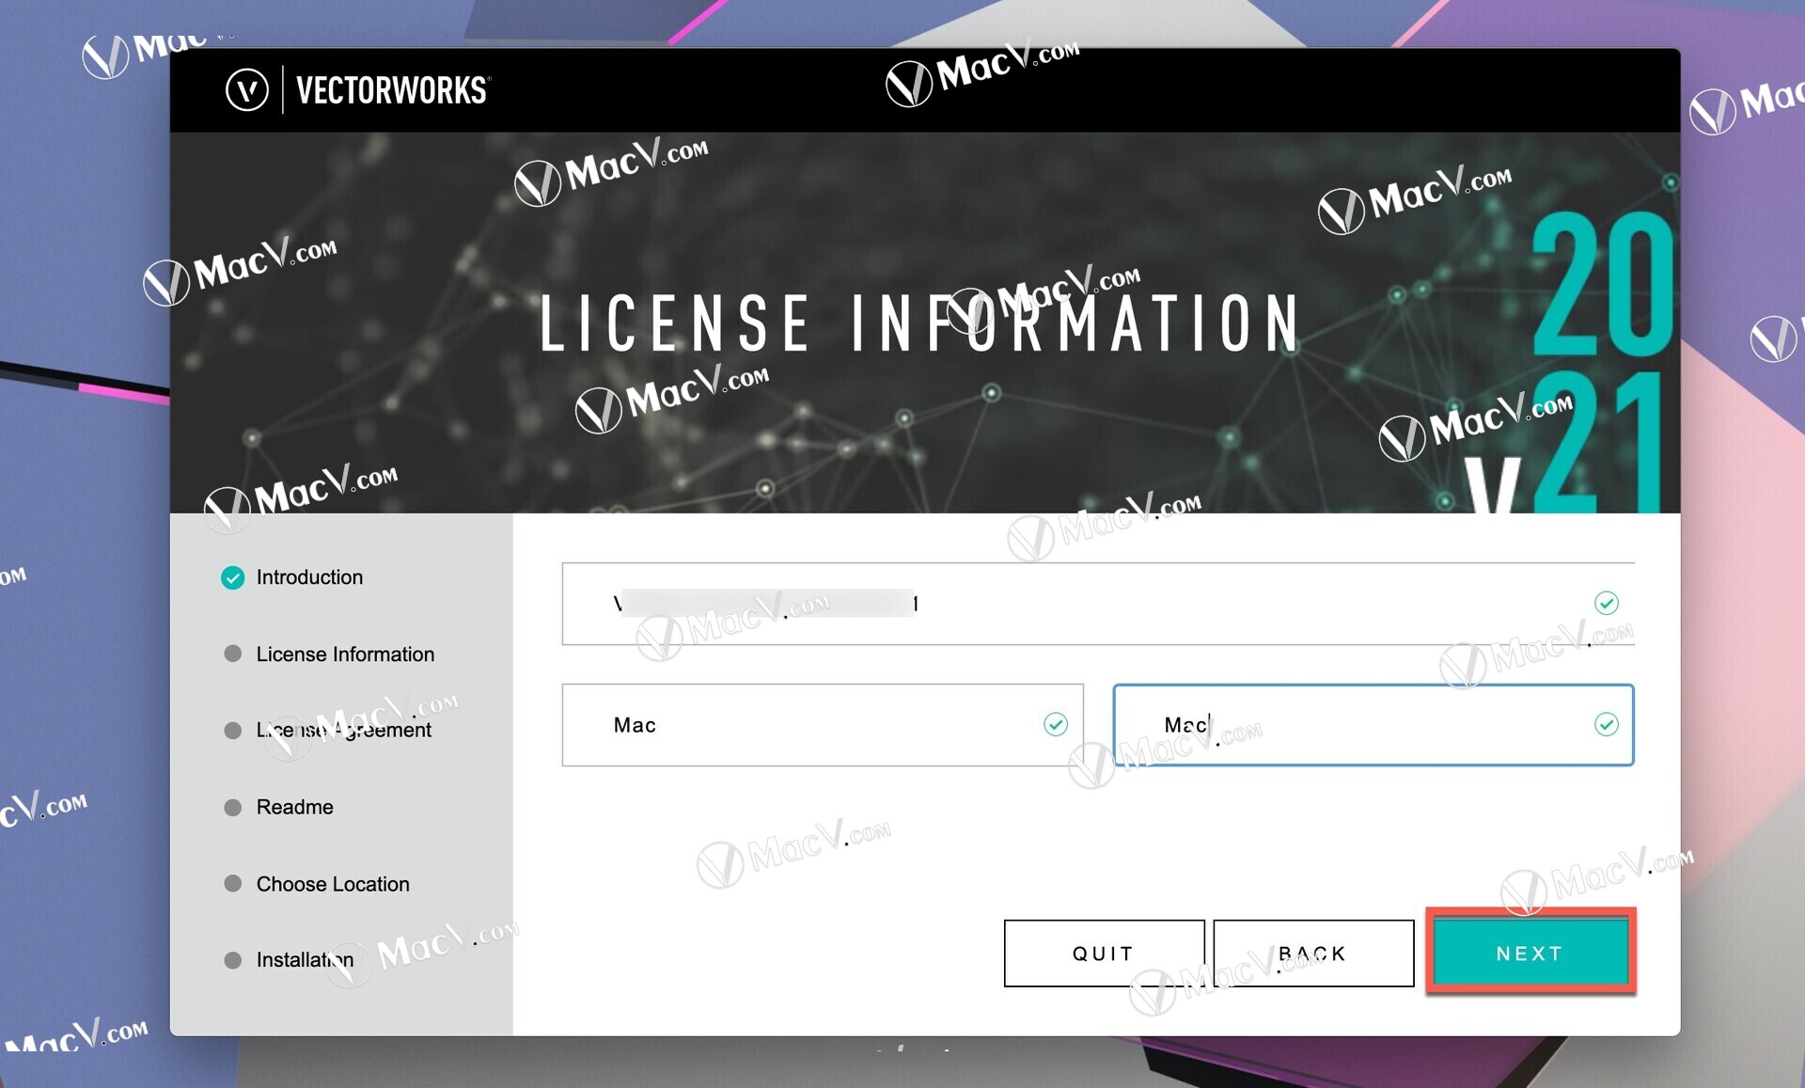
Task: Click the serial number input field
Action: 1098,604
